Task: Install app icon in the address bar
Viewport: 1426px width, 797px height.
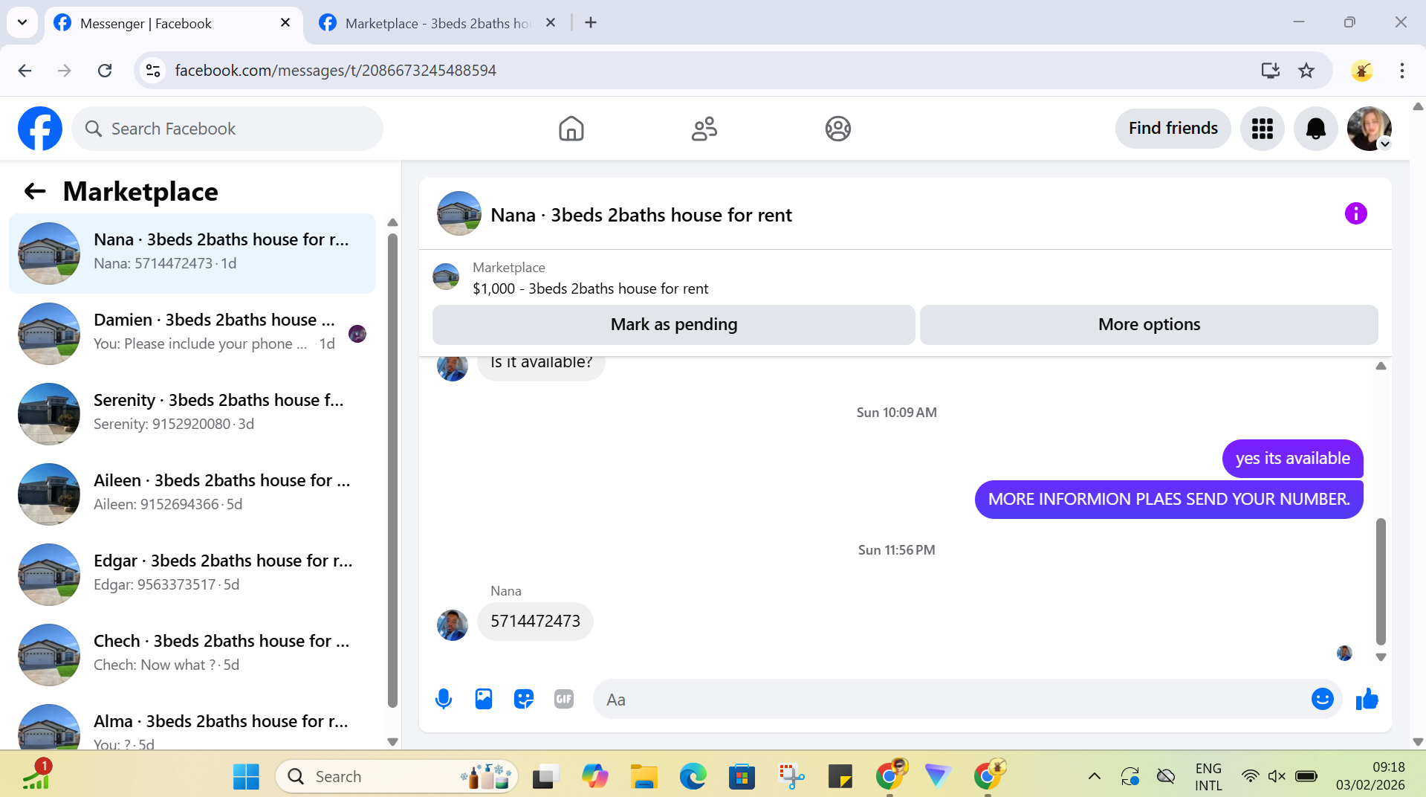Action: click(1270, 71)
